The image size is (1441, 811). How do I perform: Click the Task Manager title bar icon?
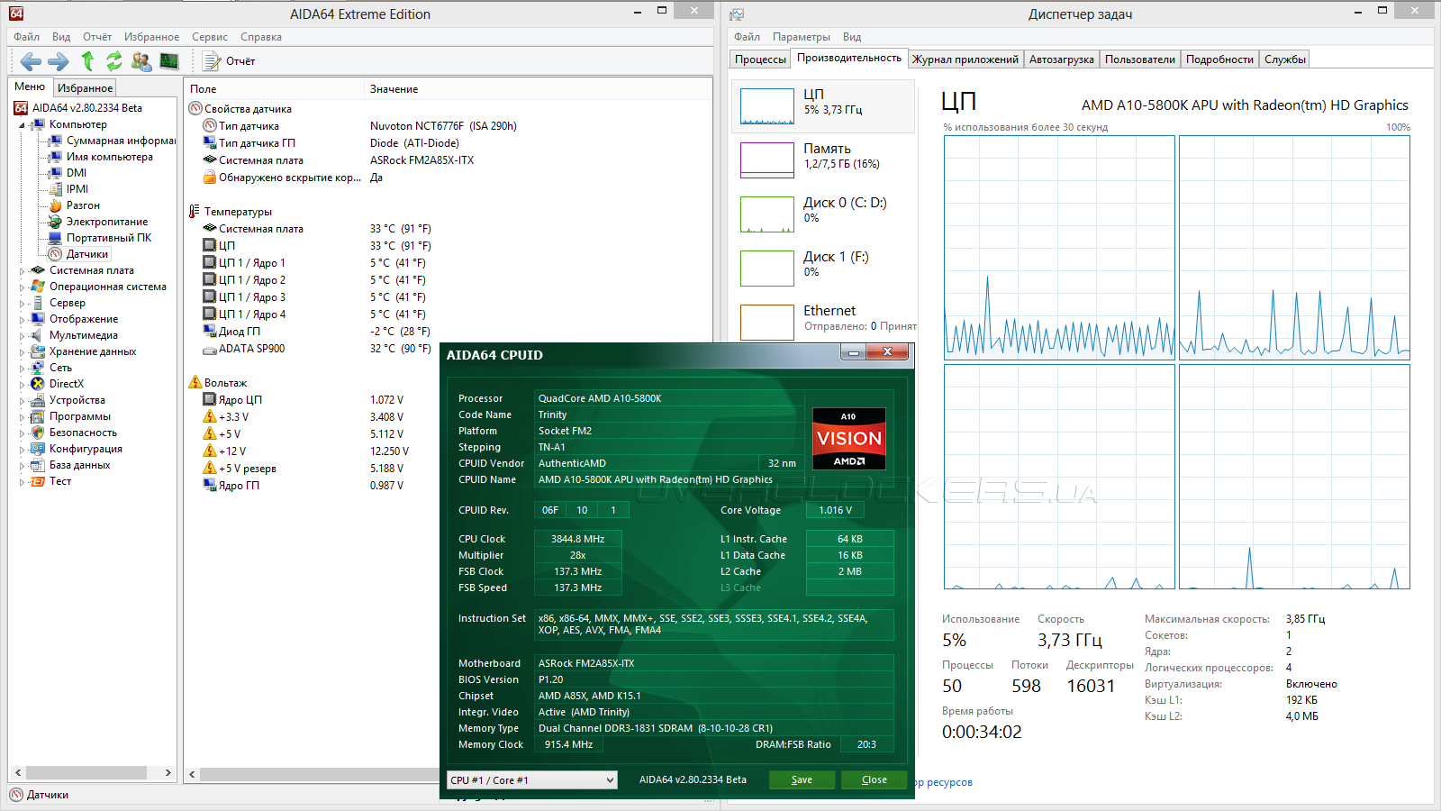click(x=737, y=14)
